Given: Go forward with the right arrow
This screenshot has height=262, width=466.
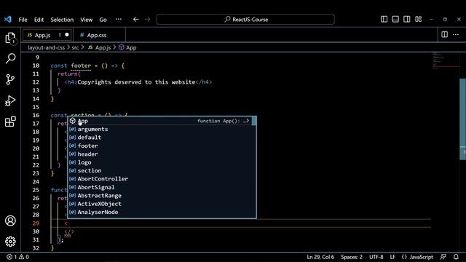Looking at the screenshot, I should click(x=147, y=20).
